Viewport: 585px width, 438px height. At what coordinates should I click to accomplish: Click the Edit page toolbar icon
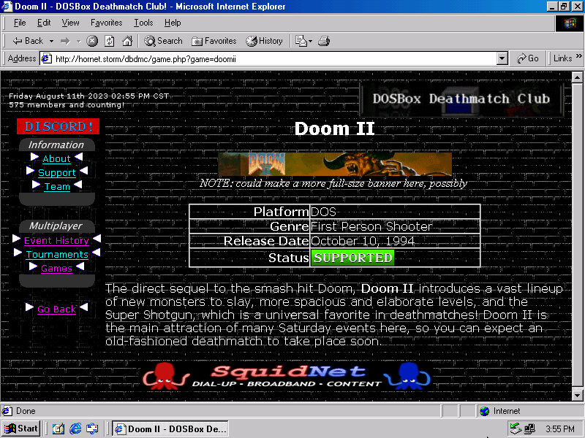(x=301, y=41)
